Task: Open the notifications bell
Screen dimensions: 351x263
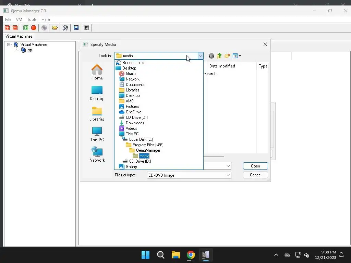Action: click(x=341, y=255)
